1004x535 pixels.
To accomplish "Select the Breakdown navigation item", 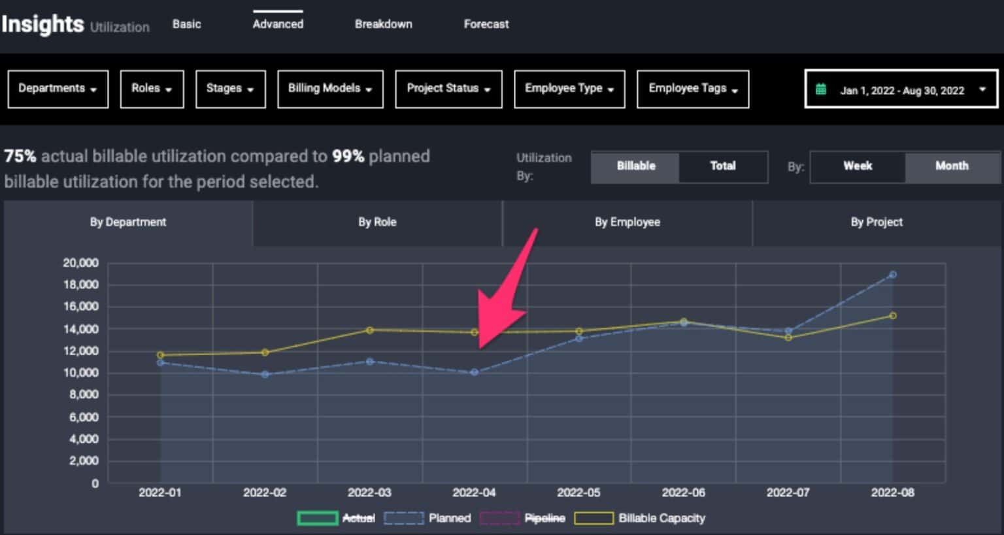I will tap(383, 24).
